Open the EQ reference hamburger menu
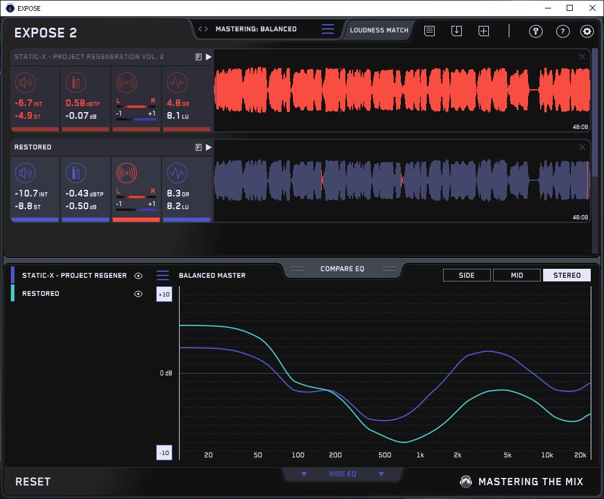The width and height of the screenshot is (604, 499). click(x=163, y=275)
